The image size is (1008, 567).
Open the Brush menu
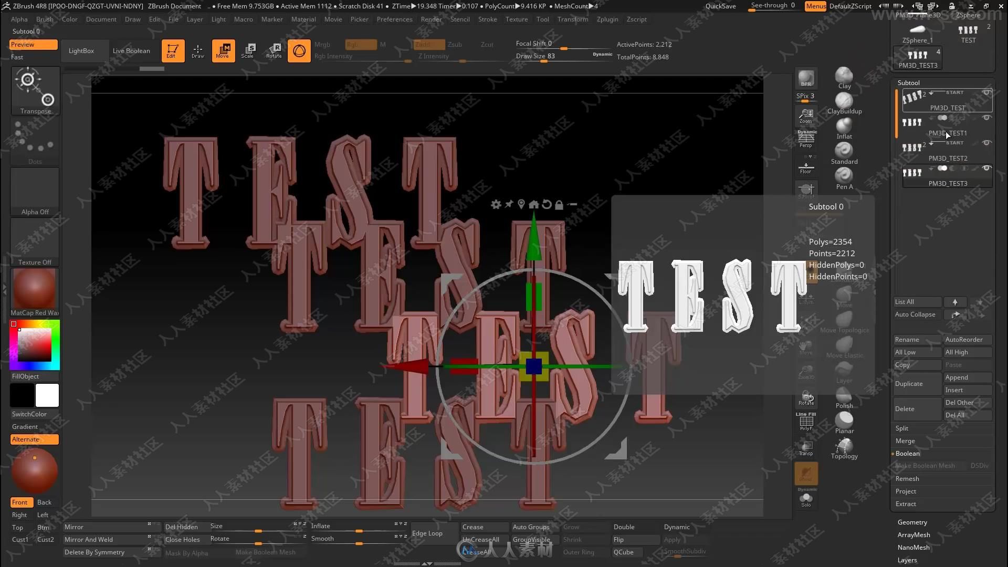45,19
